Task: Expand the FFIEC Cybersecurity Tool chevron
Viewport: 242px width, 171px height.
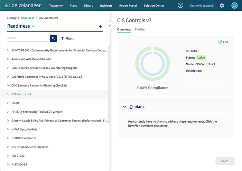Action: coord(8,112)
